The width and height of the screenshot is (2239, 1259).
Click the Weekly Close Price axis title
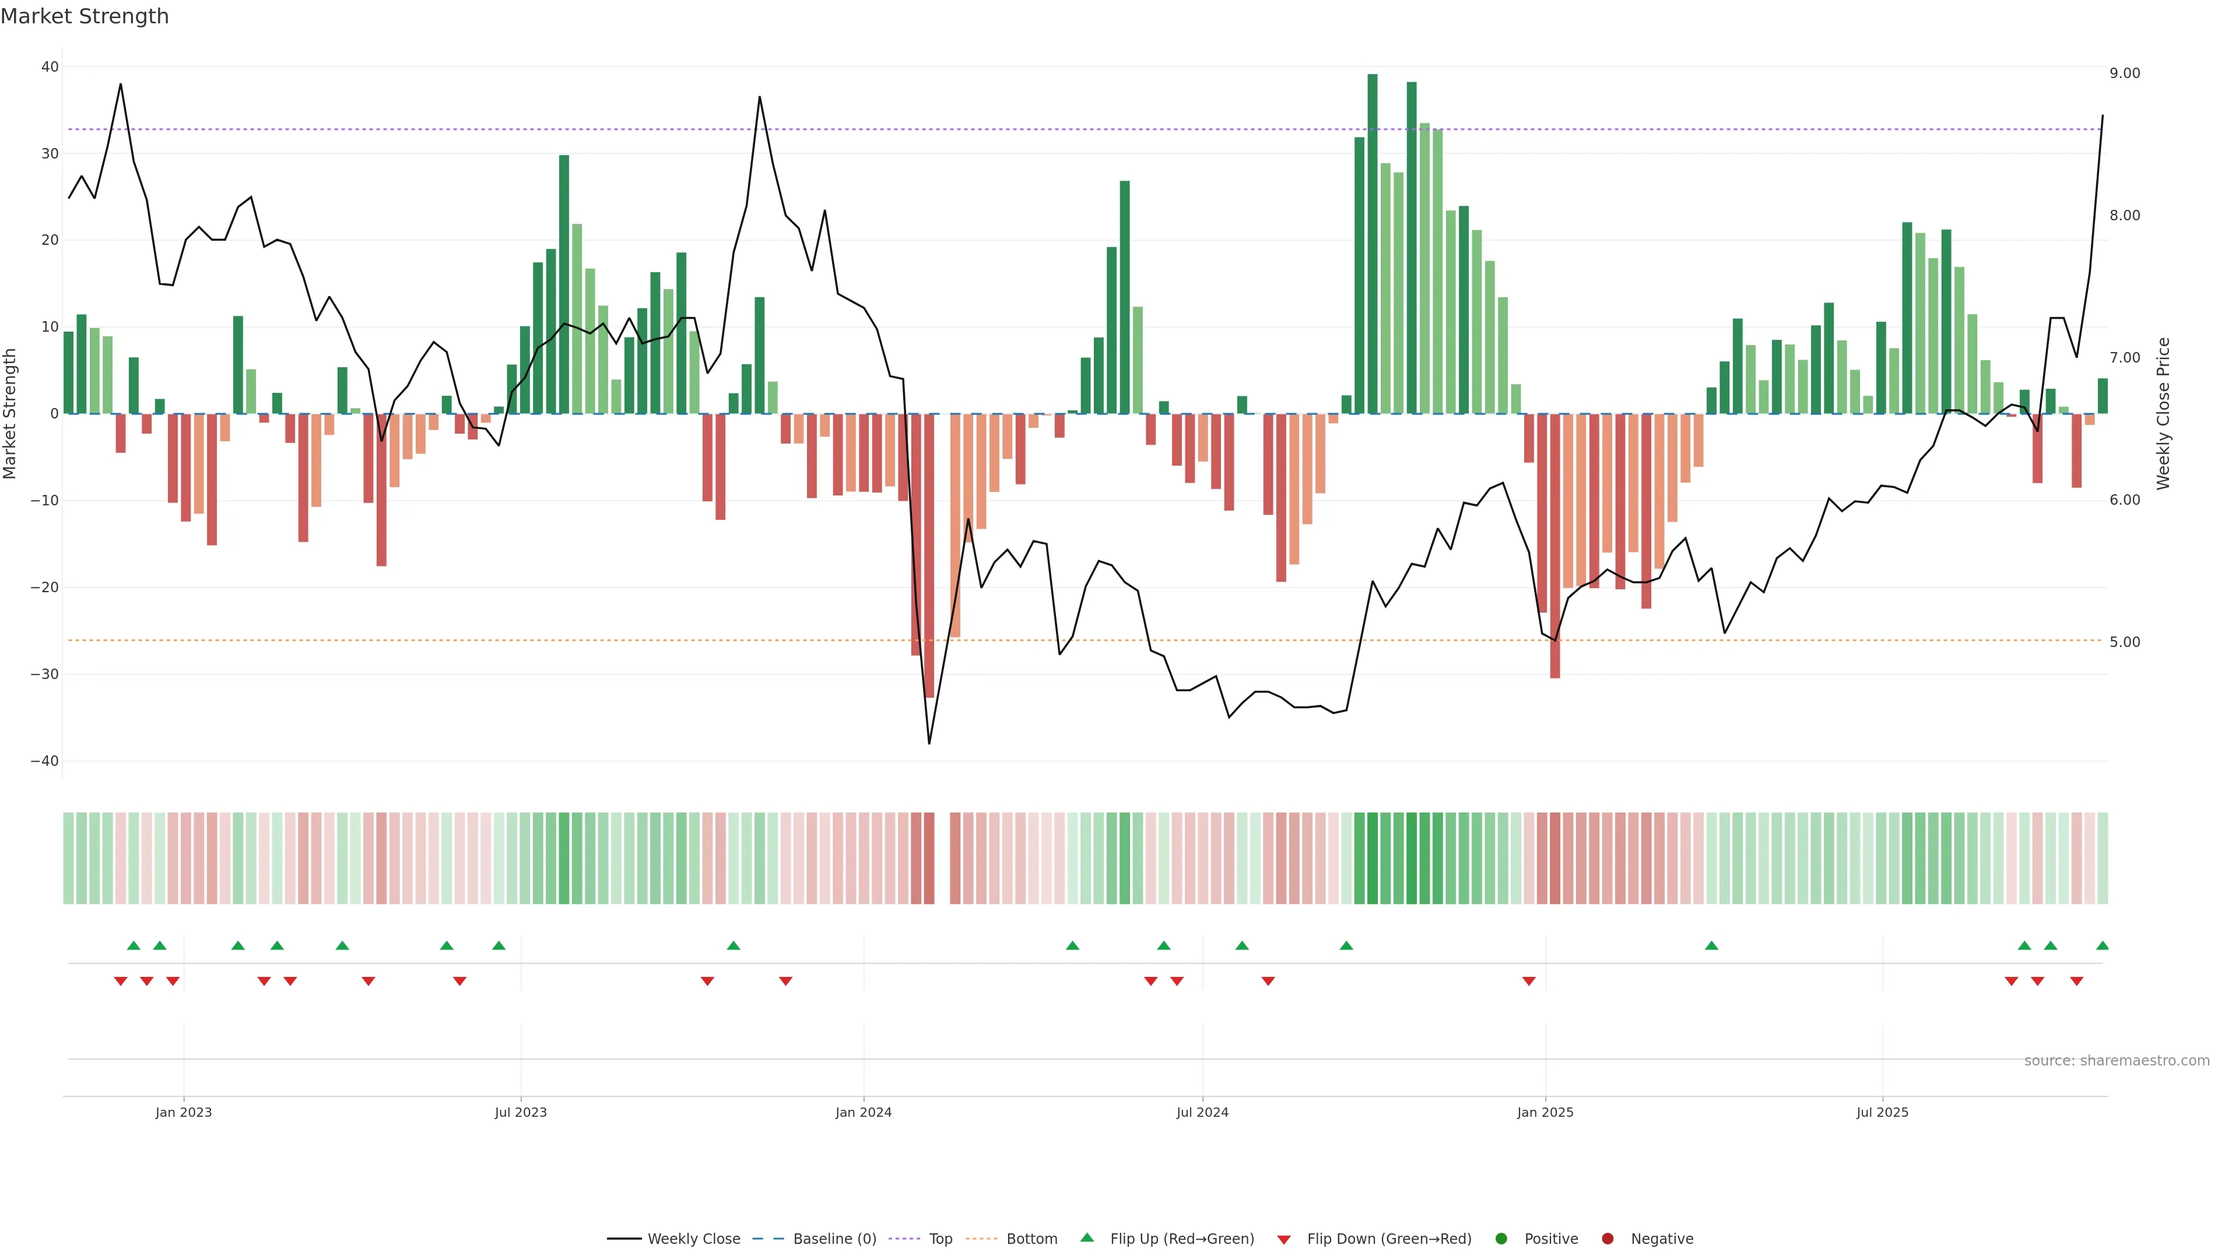point(2163,414)
